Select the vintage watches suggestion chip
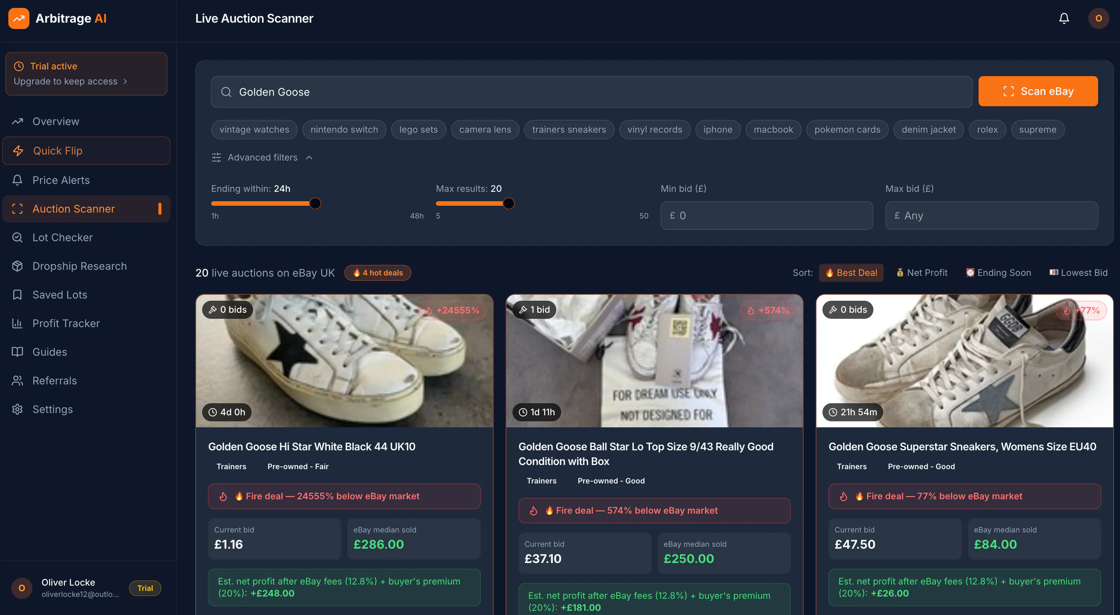The image size is (1120, 615). coord(254,130)
